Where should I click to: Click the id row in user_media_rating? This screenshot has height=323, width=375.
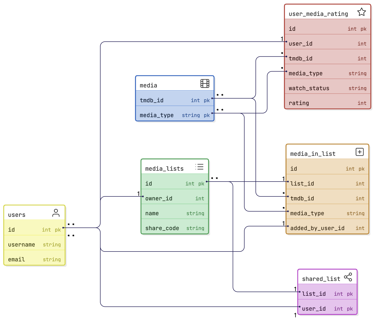click(x=328, y=27)
